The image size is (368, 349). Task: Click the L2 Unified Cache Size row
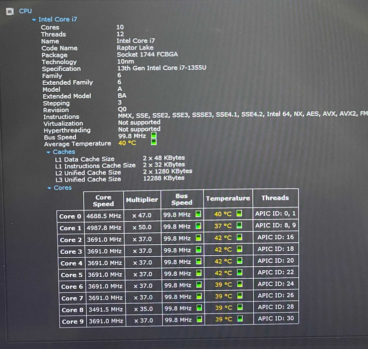tap(124, 172)
